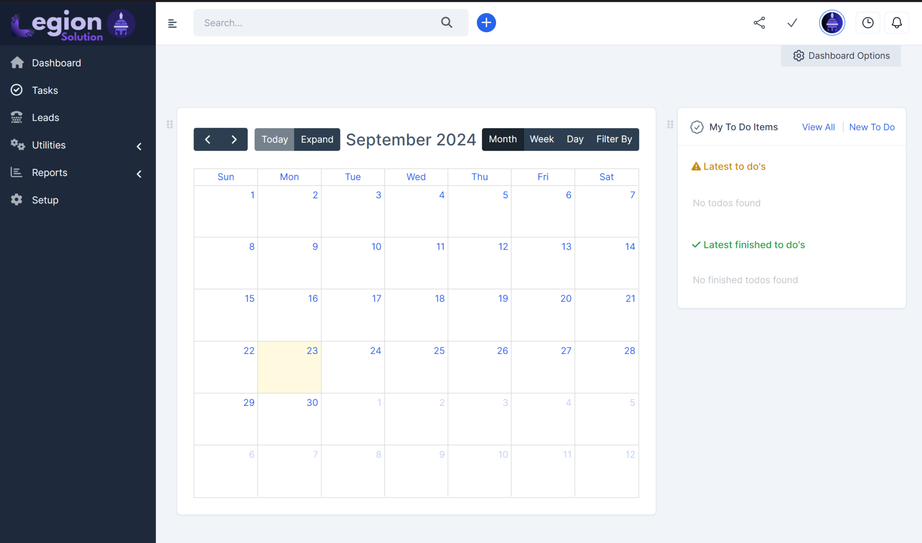Click the blue plus quick-create icon
Viewport: 922px width, 543px height.
pyautogui.click(x=486, y=22)
